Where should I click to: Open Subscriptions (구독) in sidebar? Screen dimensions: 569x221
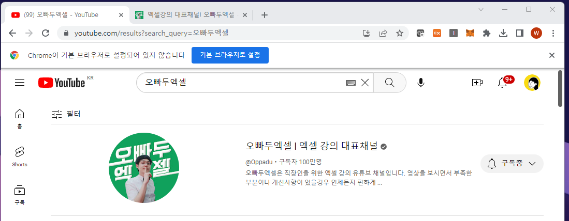[20, 195]
